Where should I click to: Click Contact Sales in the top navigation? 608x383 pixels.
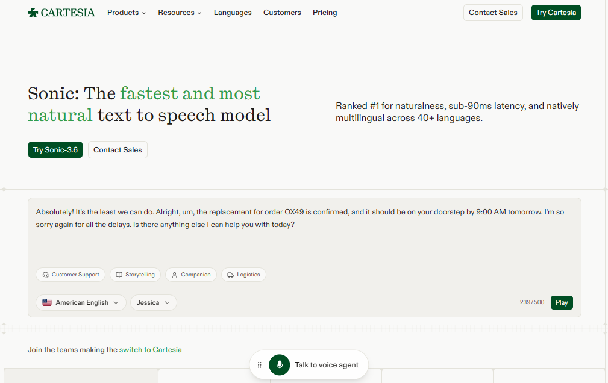pyautogui.click(x=493, y=13)
